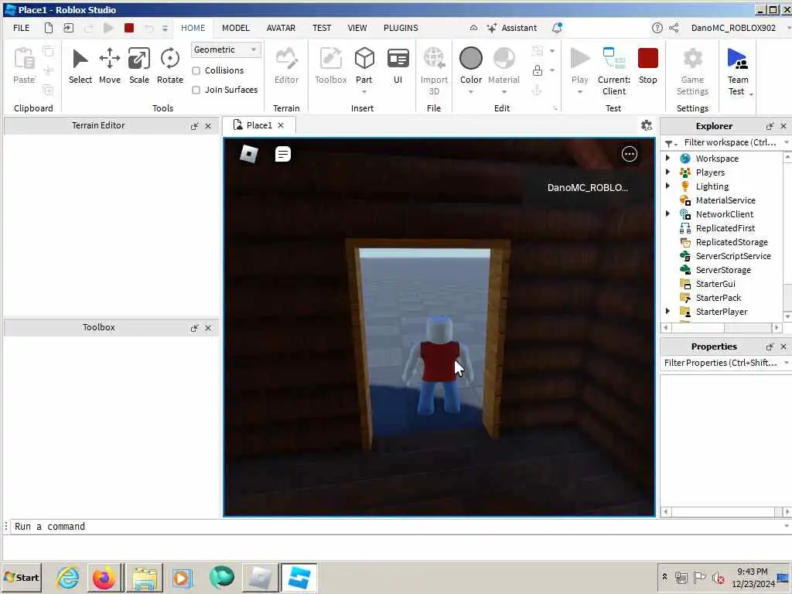Open the Windows Start button
The image size is (792, 594).
(x=21, y=577)
